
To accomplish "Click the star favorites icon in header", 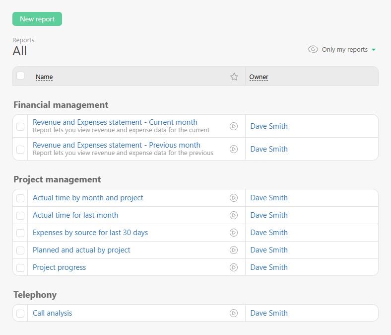I will click(x=234, y=77).
